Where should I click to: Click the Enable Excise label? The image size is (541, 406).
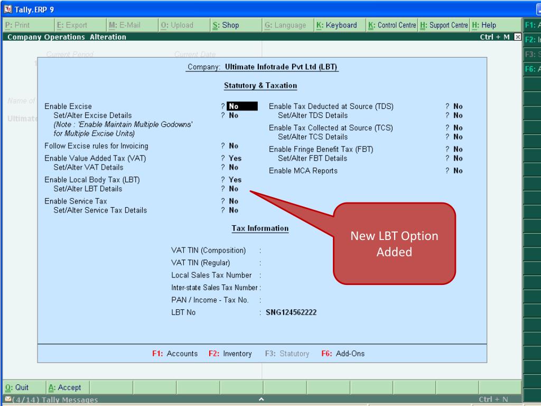click(x=68, y=106)
